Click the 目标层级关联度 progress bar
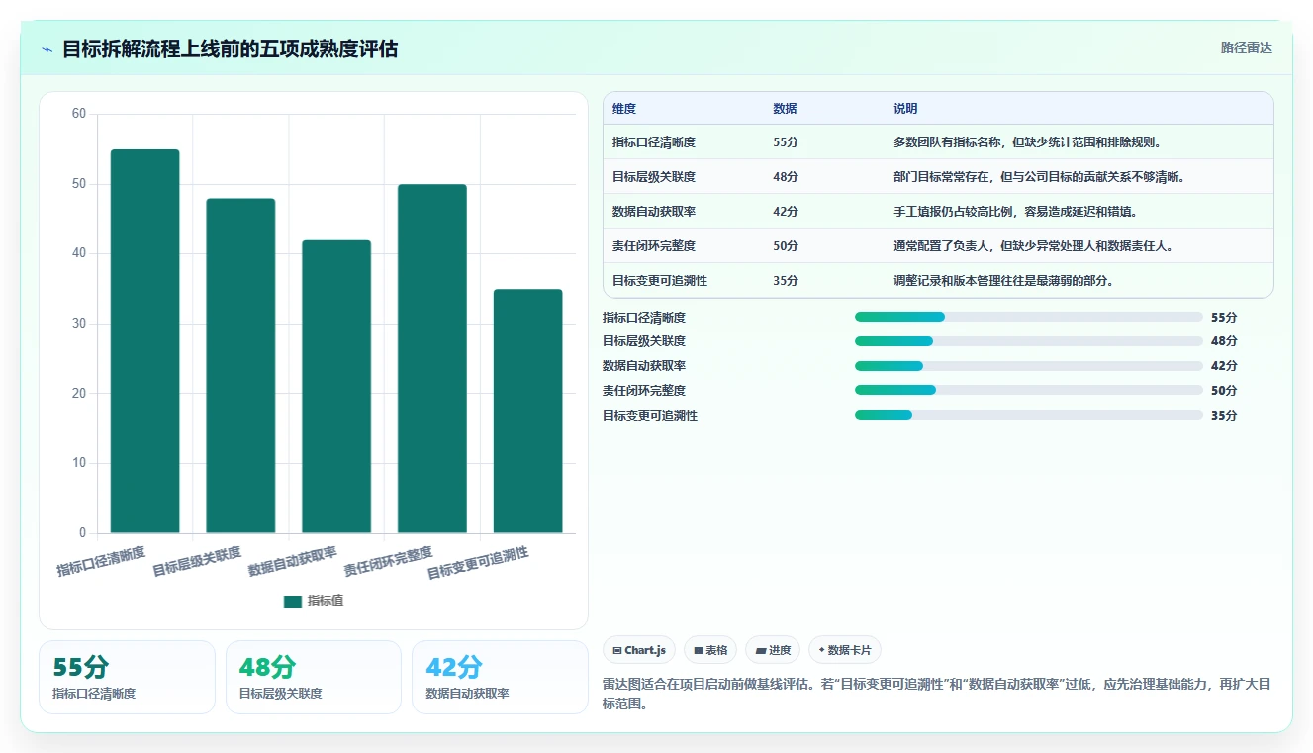This screenshot has height=753, width=1313. pyautogui.click(x=1029, y=341)
